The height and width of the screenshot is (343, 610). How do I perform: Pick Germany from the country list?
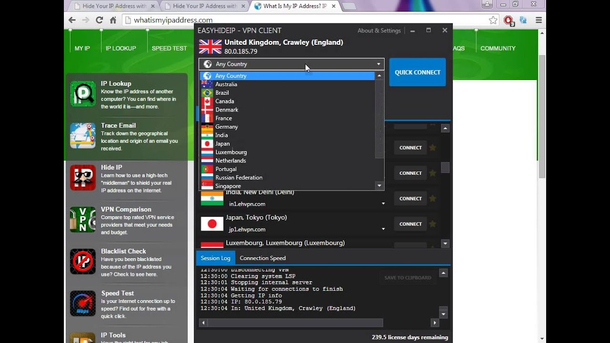[x=287, y=127]
